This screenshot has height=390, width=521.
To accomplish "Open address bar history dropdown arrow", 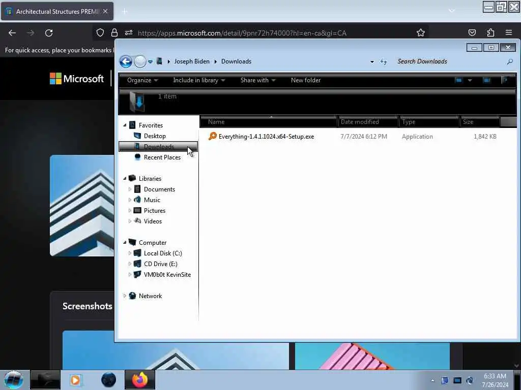I will [372, 61].
